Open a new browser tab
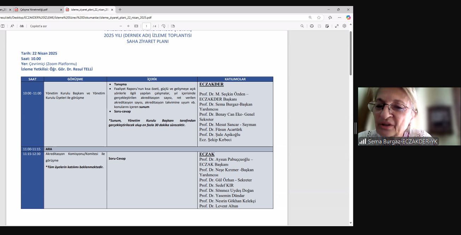This screenshot has height=235, width=461. click(x=120, y=10)
